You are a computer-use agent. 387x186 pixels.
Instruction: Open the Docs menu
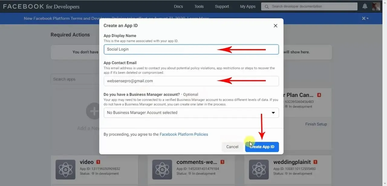pos(178,6)
